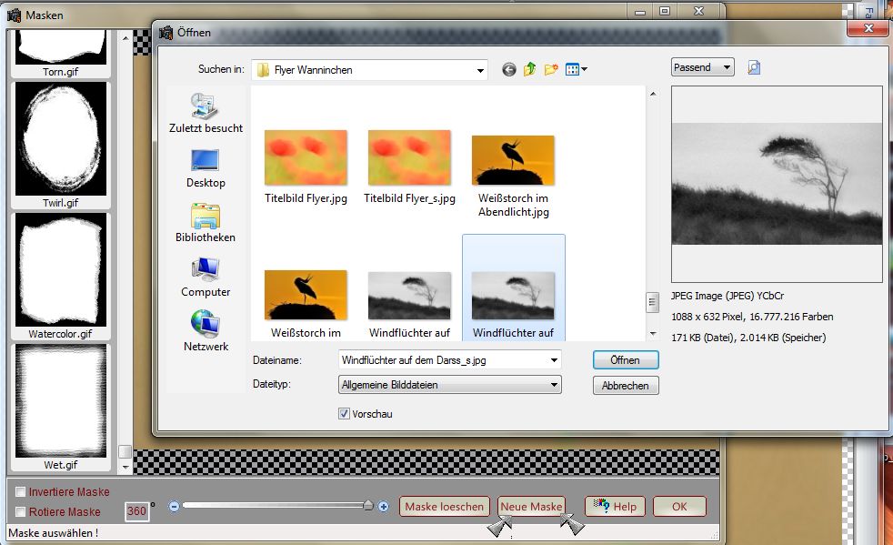Click the Öffnen button

click(625, 360)
